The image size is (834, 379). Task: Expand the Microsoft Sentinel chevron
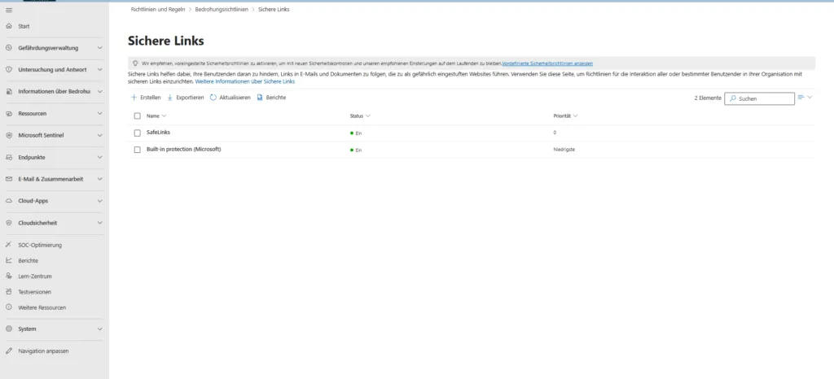coord(100,135)
